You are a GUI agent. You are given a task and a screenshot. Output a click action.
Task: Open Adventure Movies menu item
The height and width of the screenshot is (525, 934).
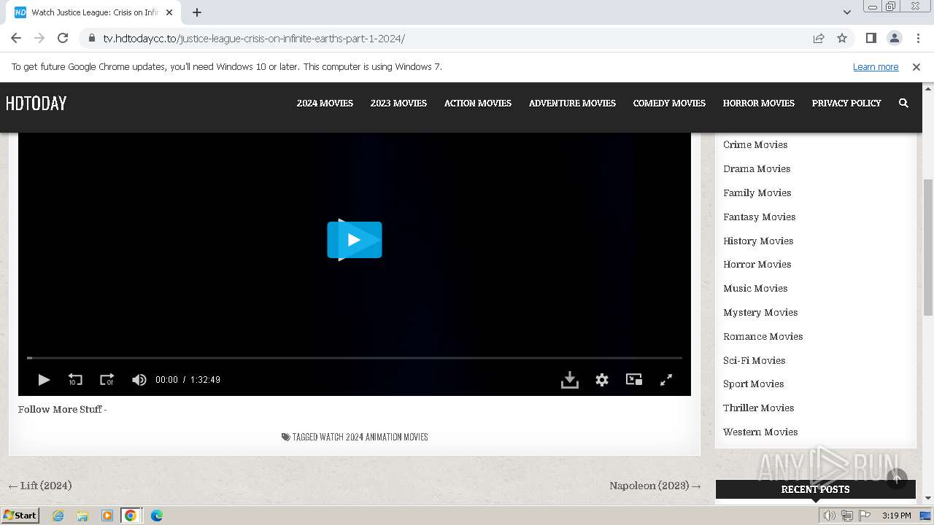click(x=572, y=104)
